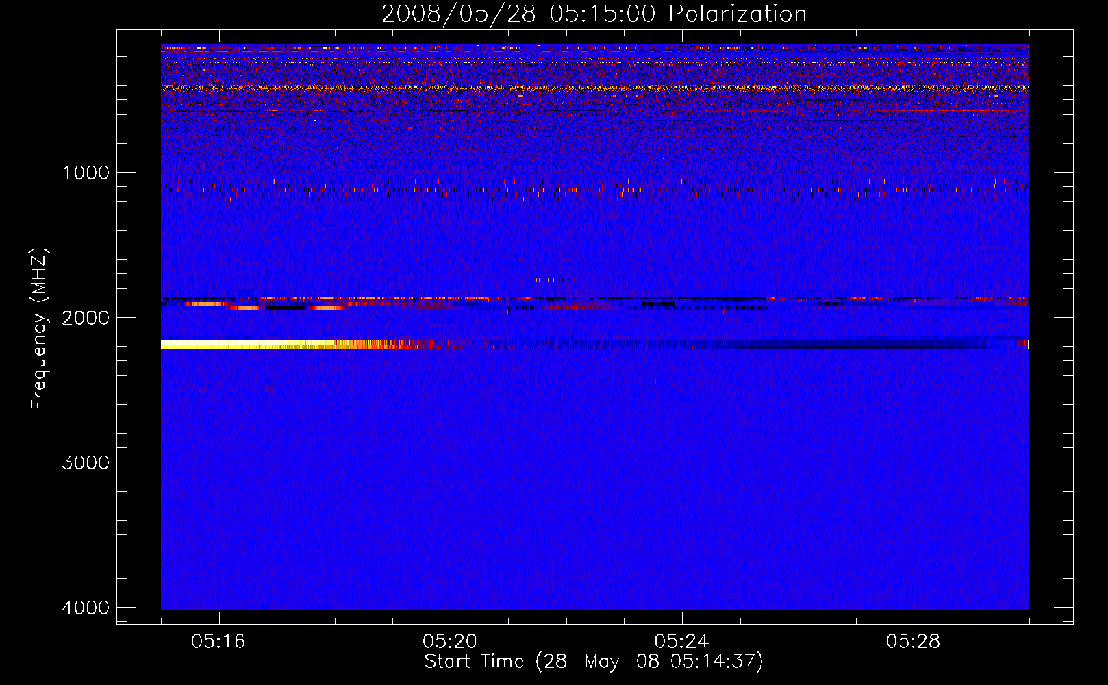This screenshot has width=1108, height=685.
Task: Click the 2000 frequency tick label
Action: (x=86, y=318)
